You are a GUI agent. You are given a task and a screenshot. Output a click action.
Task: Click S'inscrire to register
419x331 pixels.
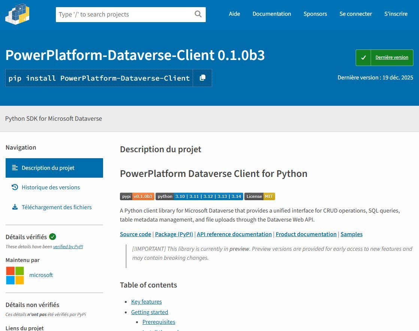tap(396, 14)
